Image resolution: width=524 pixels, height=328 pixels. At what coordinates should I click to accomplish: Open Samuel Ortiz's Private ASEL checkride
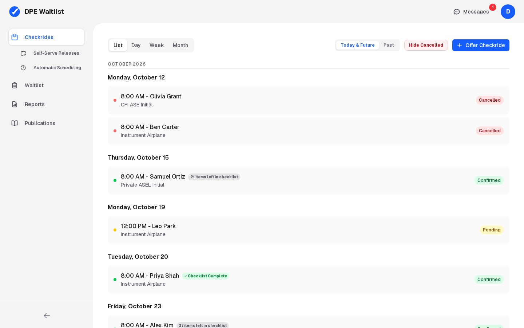309,180
